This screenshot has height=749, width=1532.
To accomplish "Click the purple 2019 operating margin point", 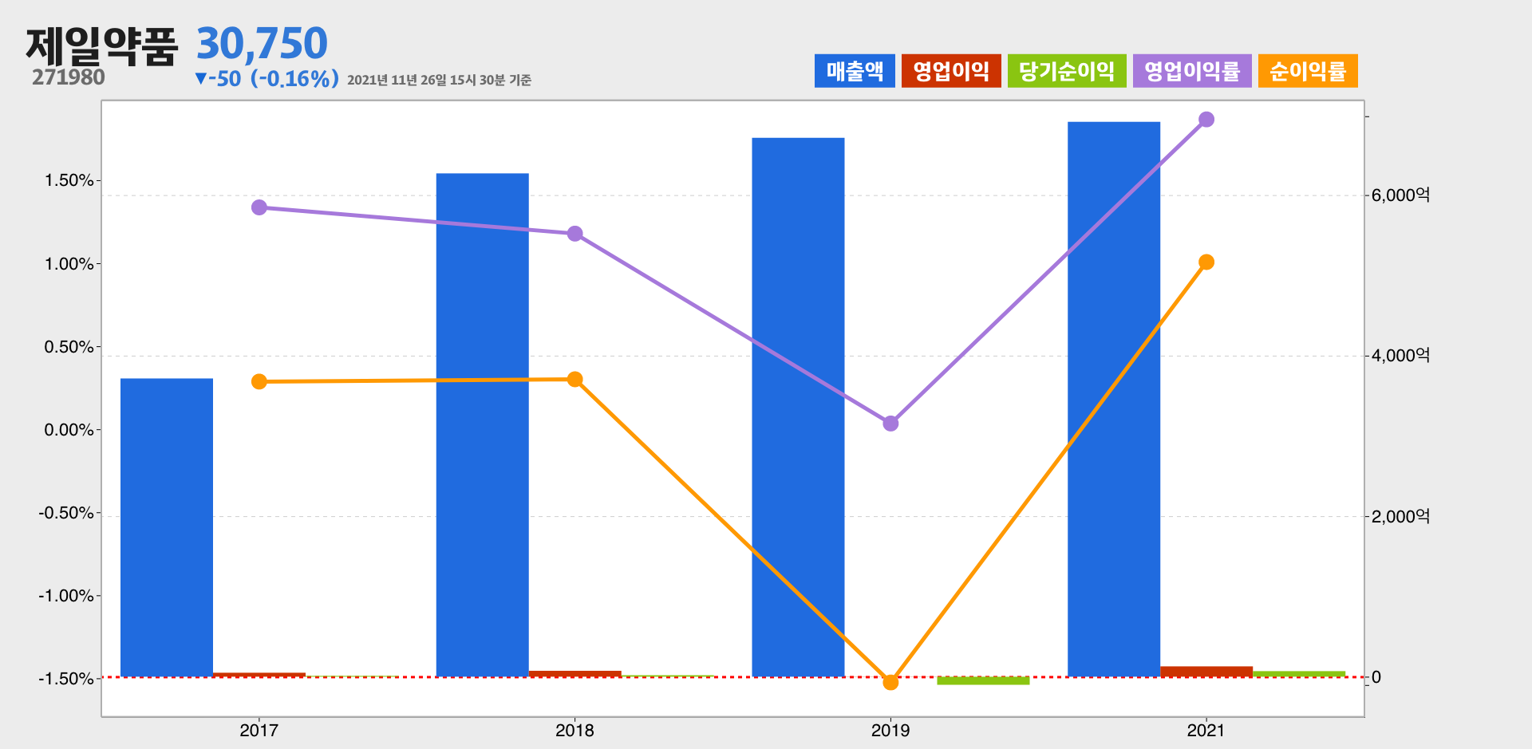I will point(890,424).
